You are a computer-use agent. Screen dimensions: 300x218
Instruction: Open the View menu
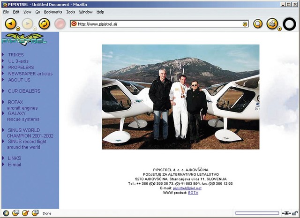coord(27,12)
